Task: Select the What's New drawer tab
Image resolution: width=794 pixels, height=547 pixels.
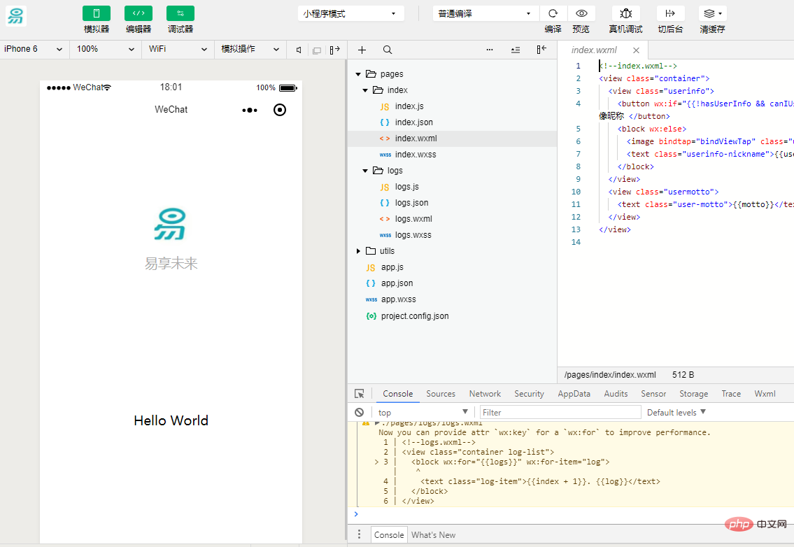Action: [433, 535]
